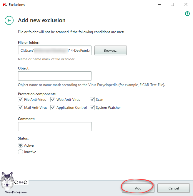Disable the Scan protection component
The width and height of the screenshot is (193, 196).
(x=92, y=100)
